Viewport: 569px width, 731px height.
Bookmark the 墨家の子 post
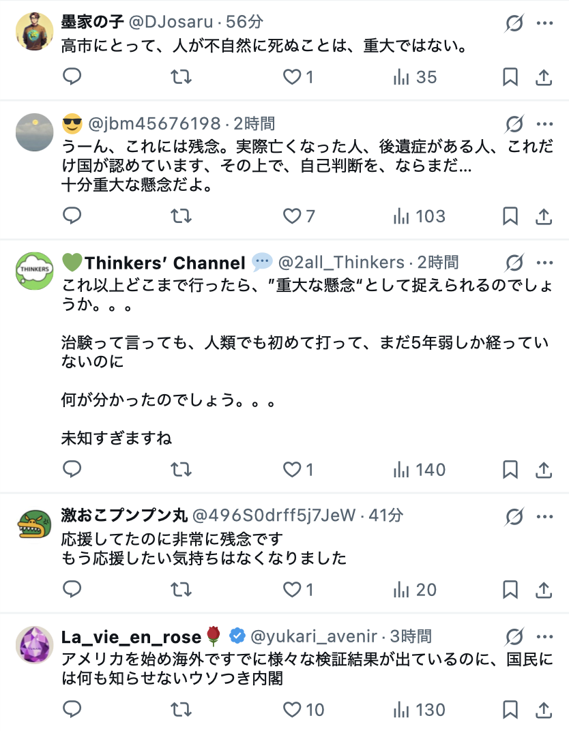click(x=510, y=77)
